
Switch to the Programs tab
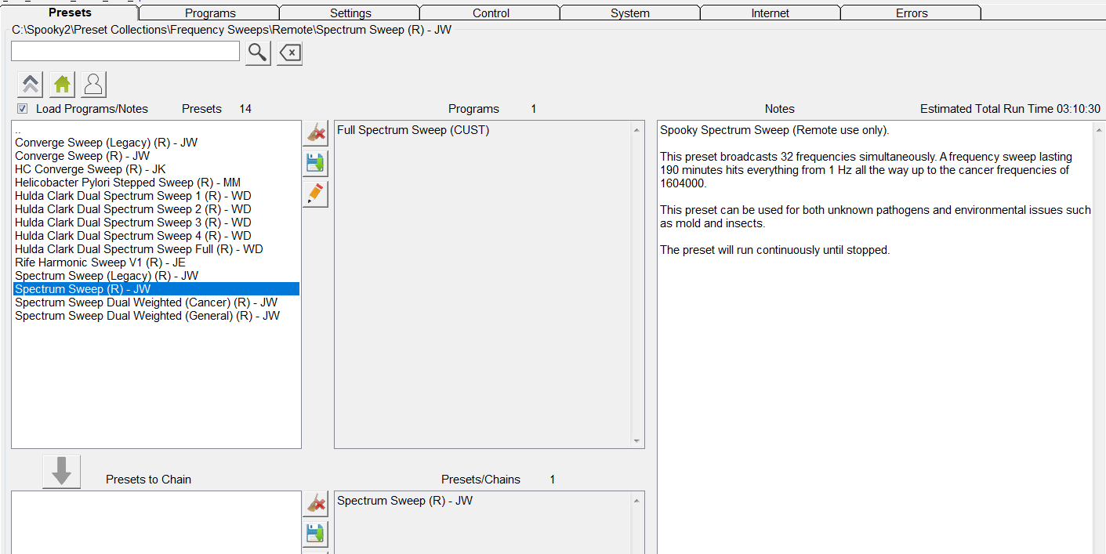click(210, 13)
